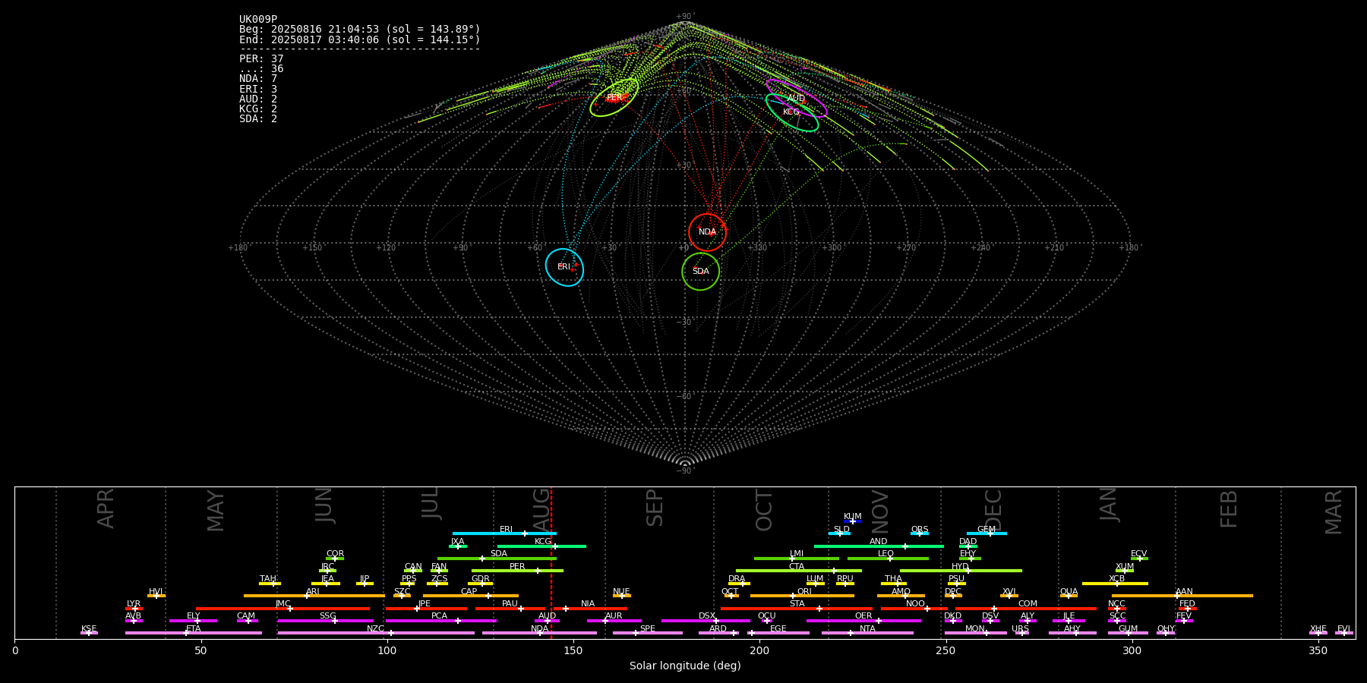This screenshot has height=683, width=1367.
Task: Click the ORS shower label in timeline
Action: [920, 530]
